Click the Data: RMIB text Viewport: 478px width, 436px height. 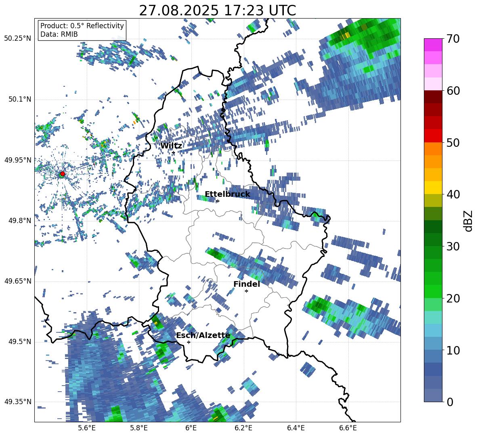[x=59, y=34]
